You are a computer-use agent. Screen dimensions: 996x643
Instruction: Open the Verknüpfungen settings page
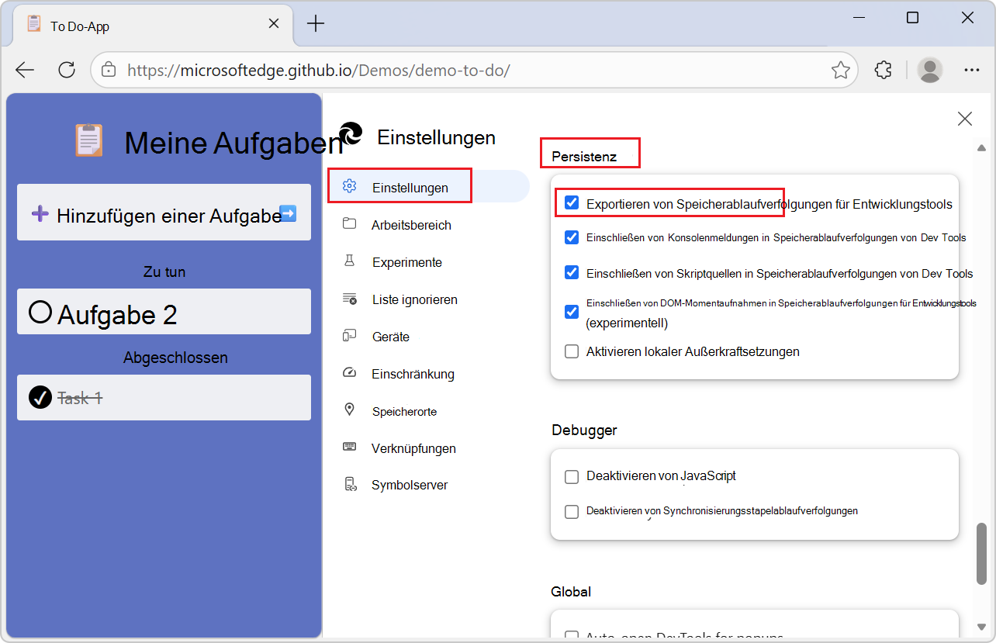pyautogui.click(x=413, y=448)
